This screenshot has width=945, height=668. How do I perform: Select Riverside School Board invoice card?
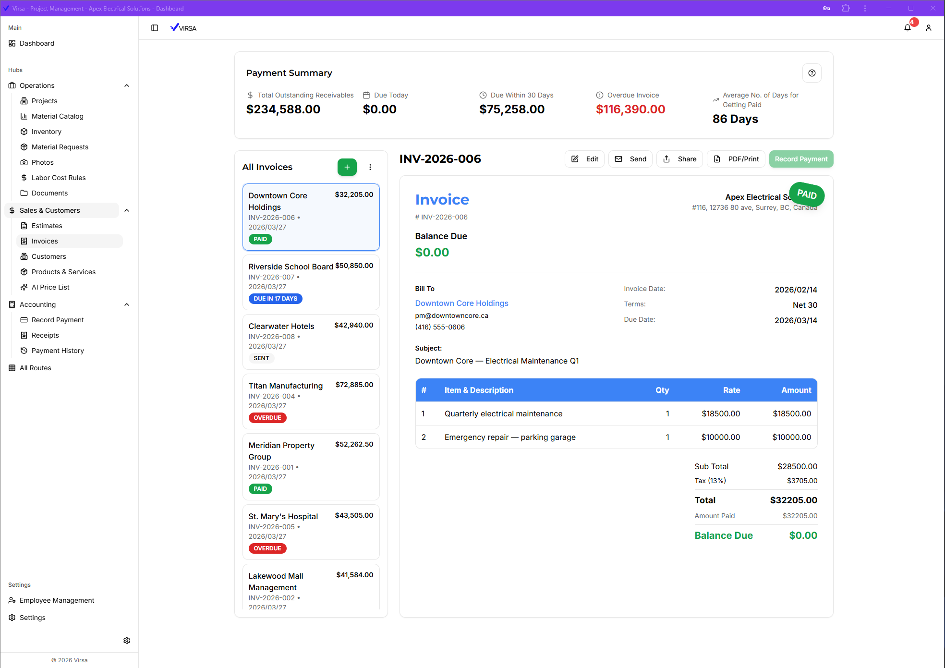[311, 282]
